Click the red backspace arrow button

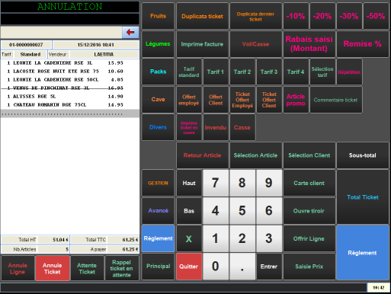pos(130,32)
